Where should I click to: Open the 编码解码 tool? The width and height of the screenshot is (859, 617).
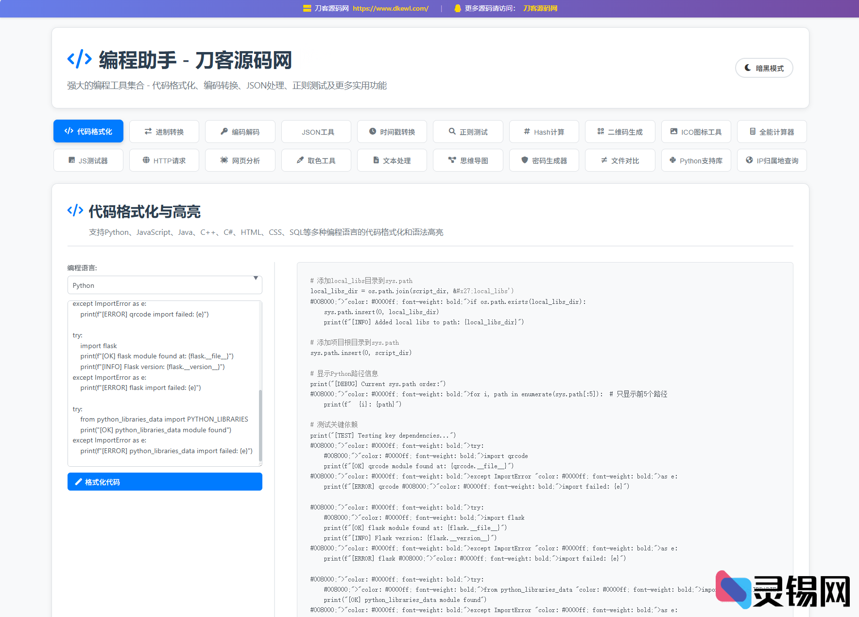(x=240, y=131)
